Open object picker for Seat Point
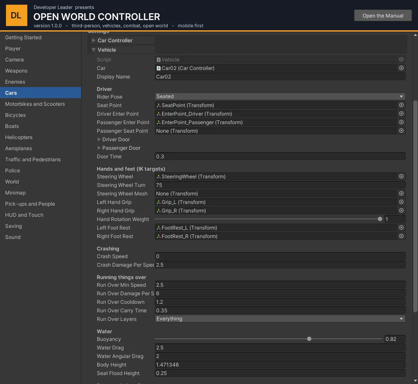 tap(401, 105)
